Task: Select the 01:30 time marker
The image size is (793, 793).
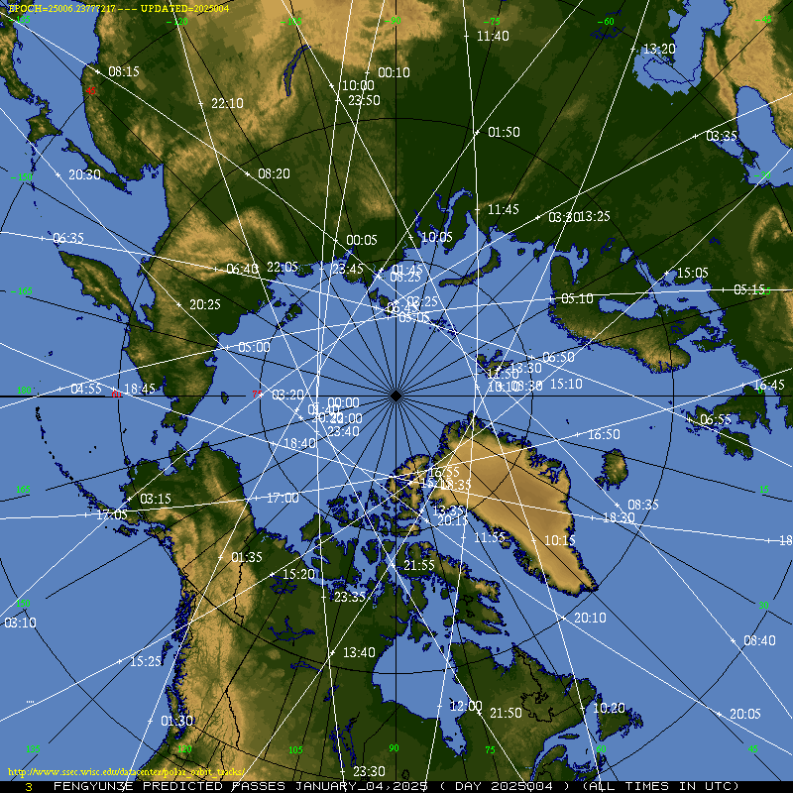Action: (175, 721)
